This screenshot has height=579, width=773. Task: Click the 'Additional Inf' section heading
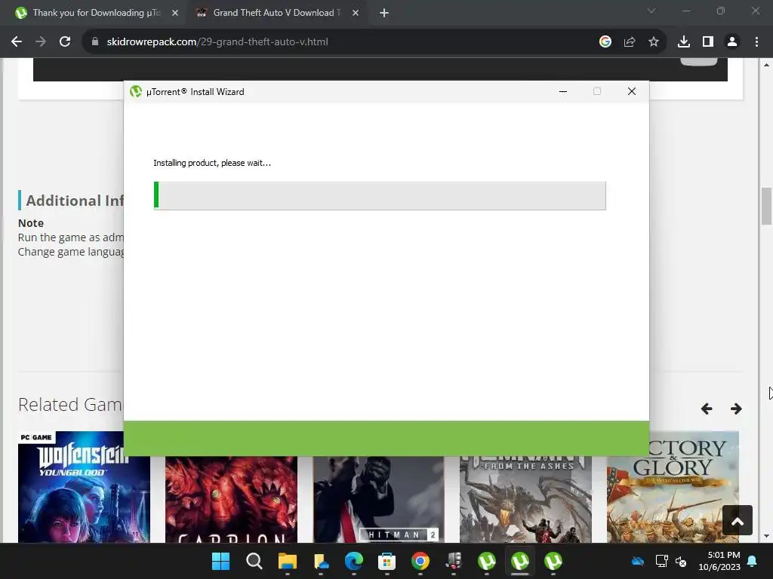pos(75,201)
